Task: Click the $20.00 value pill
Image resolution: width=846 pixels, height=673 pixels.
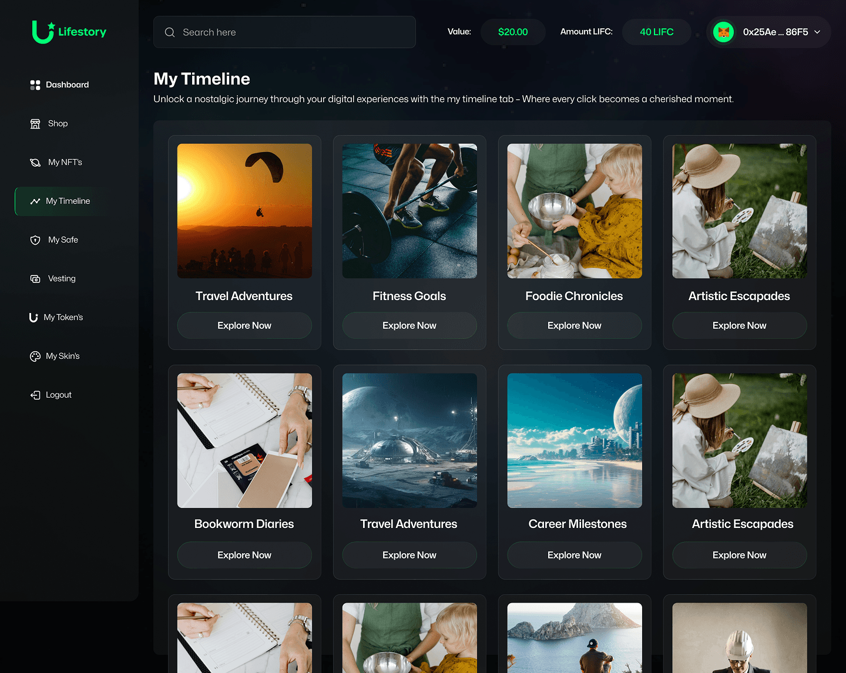Action: 513,32
